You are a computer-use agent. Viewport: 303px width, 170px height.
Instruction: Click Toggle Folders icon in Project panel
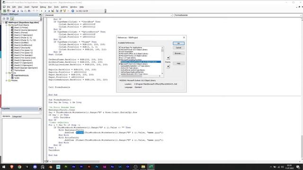(x=12, y=18)
